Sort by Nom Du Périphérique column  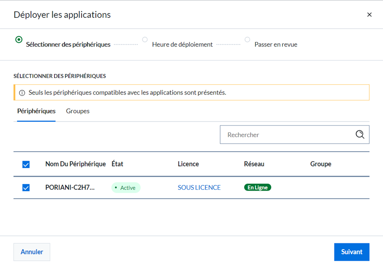click(x=76, y=164)
